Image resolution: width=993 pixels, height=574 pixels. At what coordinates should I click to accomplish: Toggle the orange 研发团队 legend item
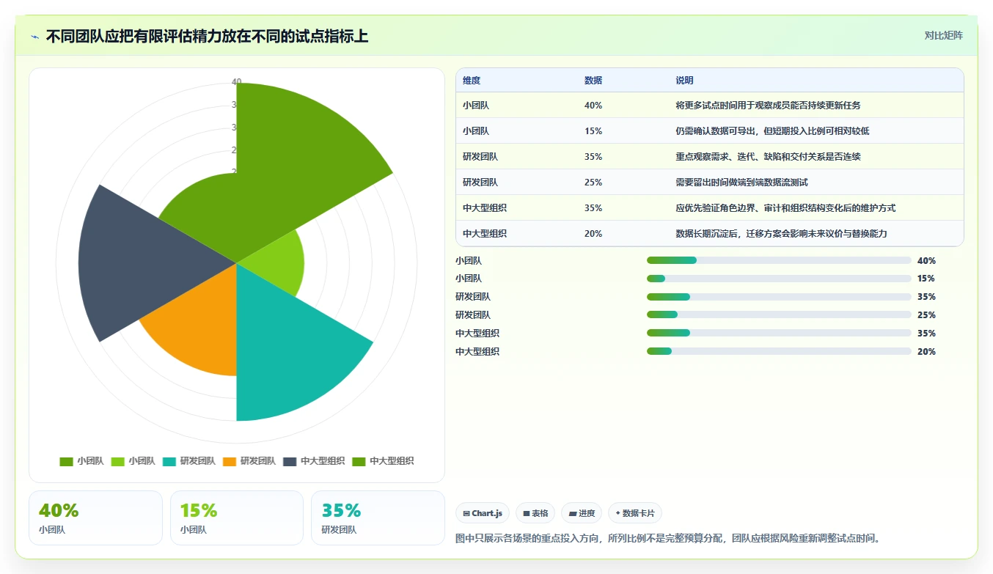point(249,461)
